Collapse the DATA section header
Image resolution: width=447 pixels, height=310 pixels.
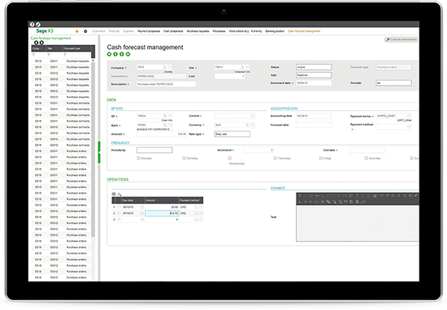tap(112, 100)
